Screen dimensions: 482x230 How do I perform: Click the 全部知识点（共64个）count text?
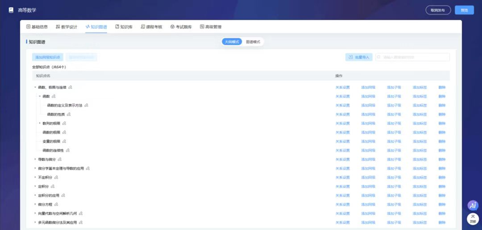[x=49, y=67]
